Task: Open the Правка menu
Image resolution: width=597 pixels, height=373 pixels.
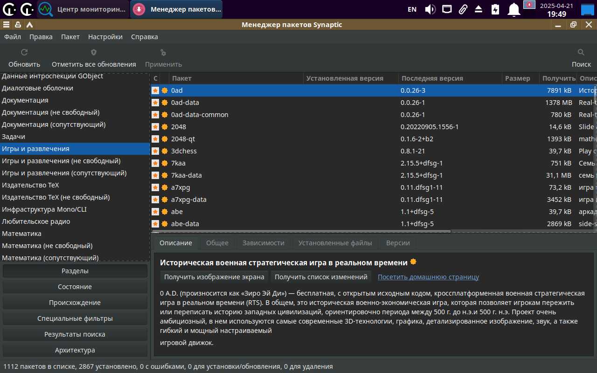Action: click(x=41, y=37)
